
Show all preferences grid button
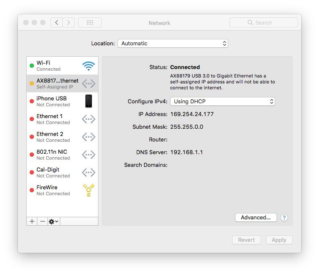pyautogui.click(x=90, y=22)
